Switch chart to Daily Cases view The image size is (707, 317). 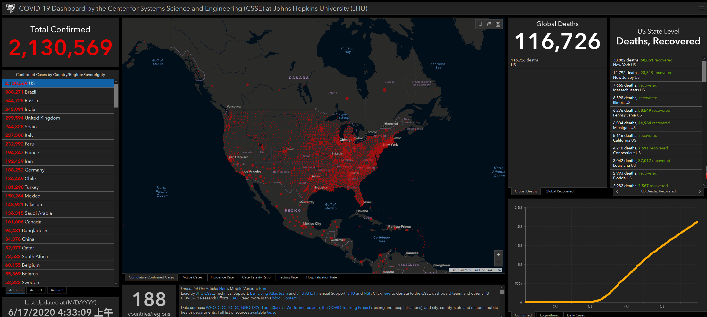pos(576,315)
